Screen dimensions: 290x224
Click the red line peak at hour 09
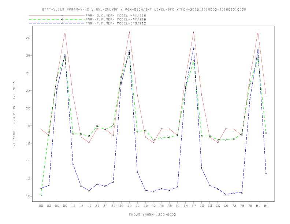65,32
